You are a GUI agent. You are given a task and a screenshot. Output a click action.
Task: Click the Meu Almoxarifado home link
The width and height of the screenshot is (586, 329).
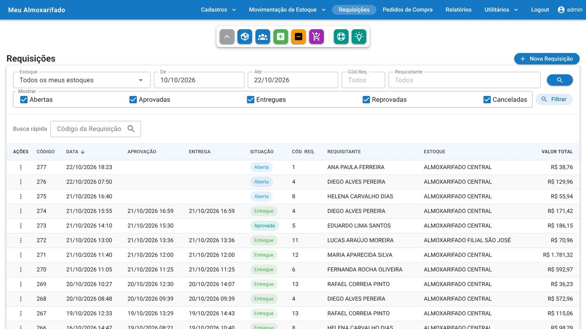[x=37, y=10]
